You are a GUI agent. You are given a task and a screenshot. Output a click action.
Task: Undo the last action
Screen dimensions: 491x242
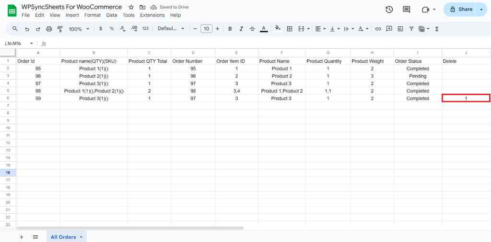(x=27, y=29)
